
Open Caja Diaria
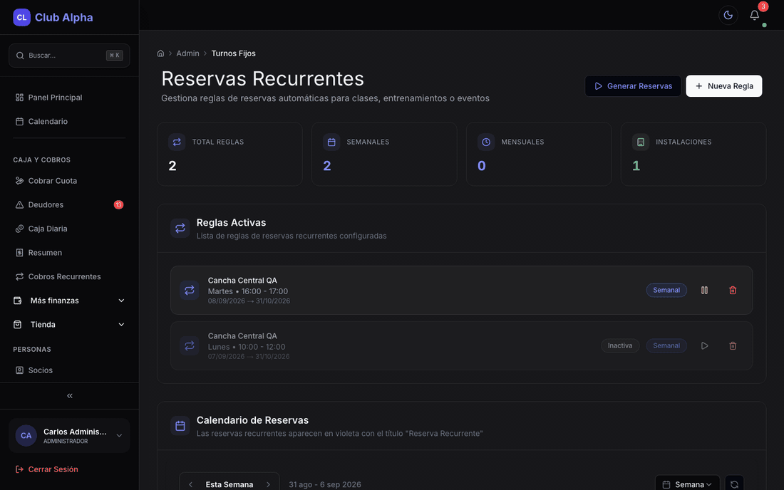click(x=70, y=229)
